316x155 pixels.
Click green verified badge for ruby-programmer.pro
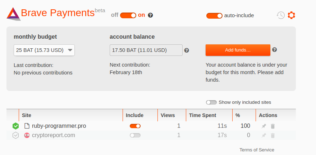point(15,126)
